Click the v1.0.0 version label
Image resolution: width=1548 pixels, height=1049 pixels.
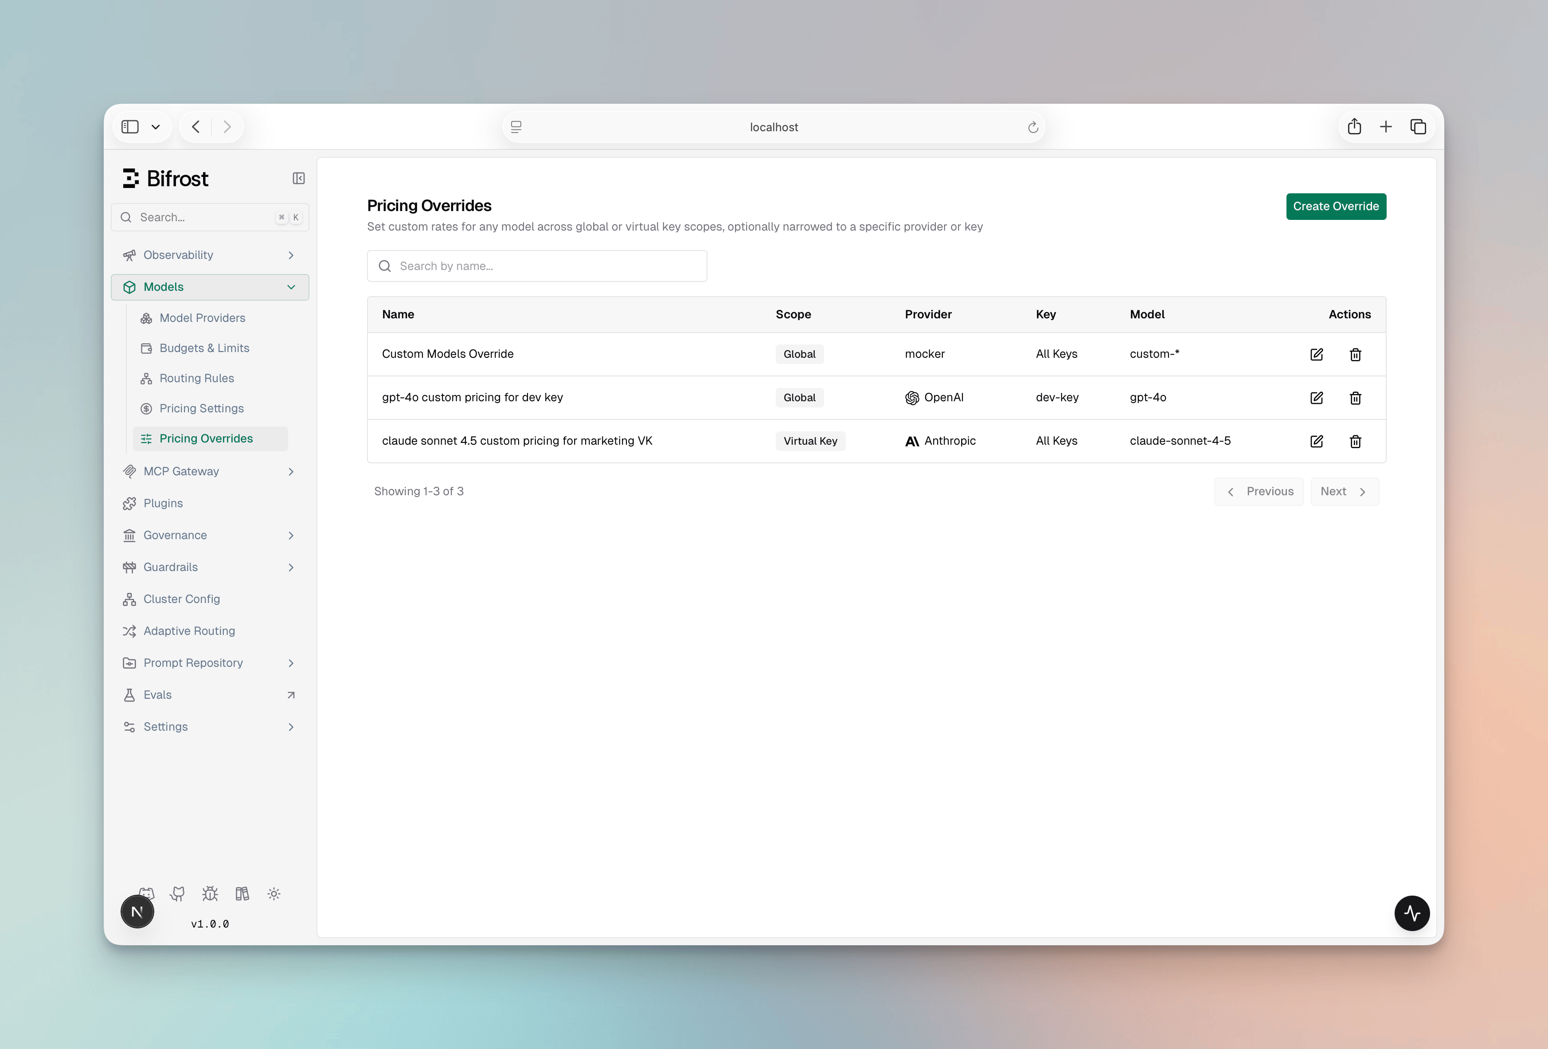click(x=210, y=924)
